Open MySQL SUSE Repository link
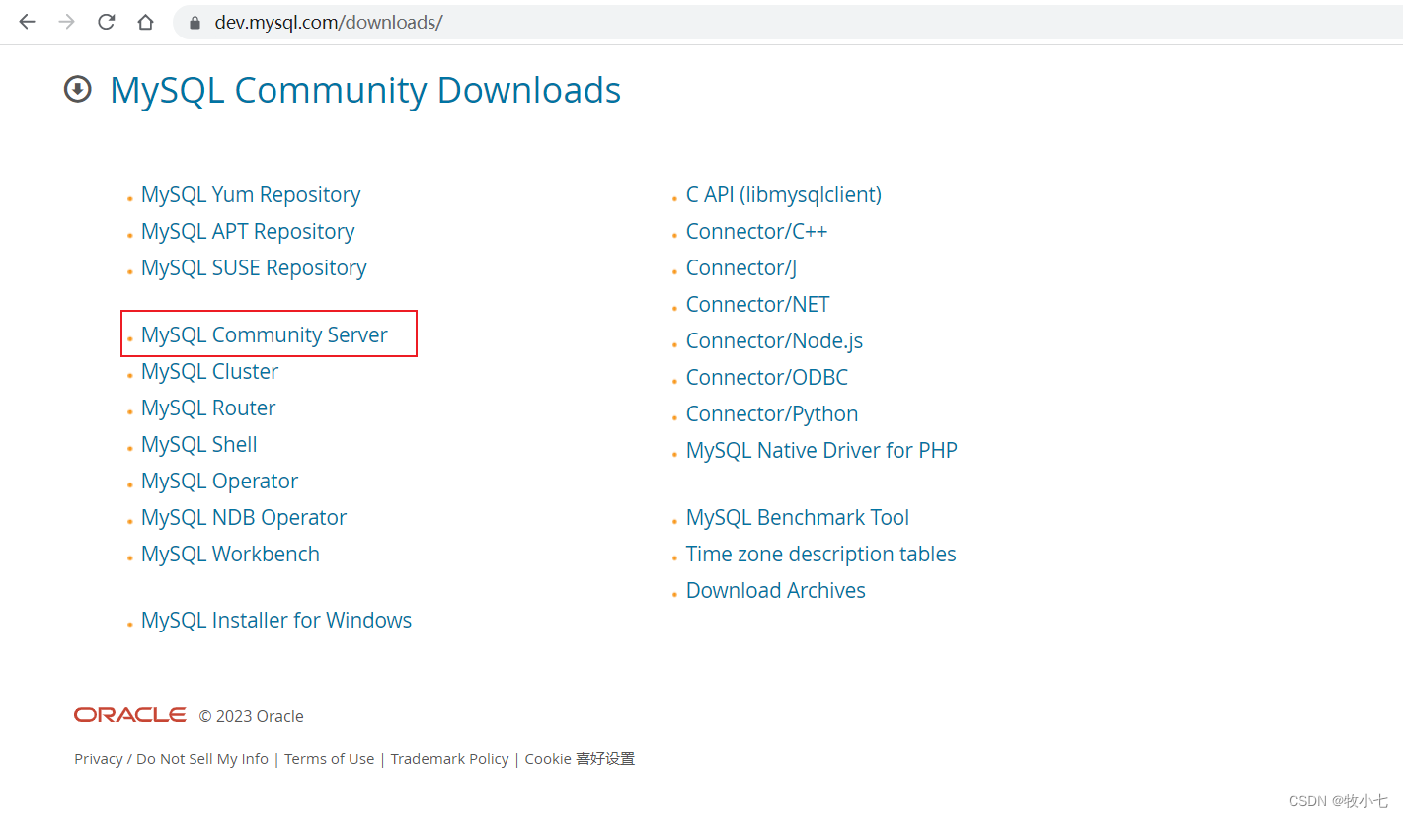 click(254, 268)
